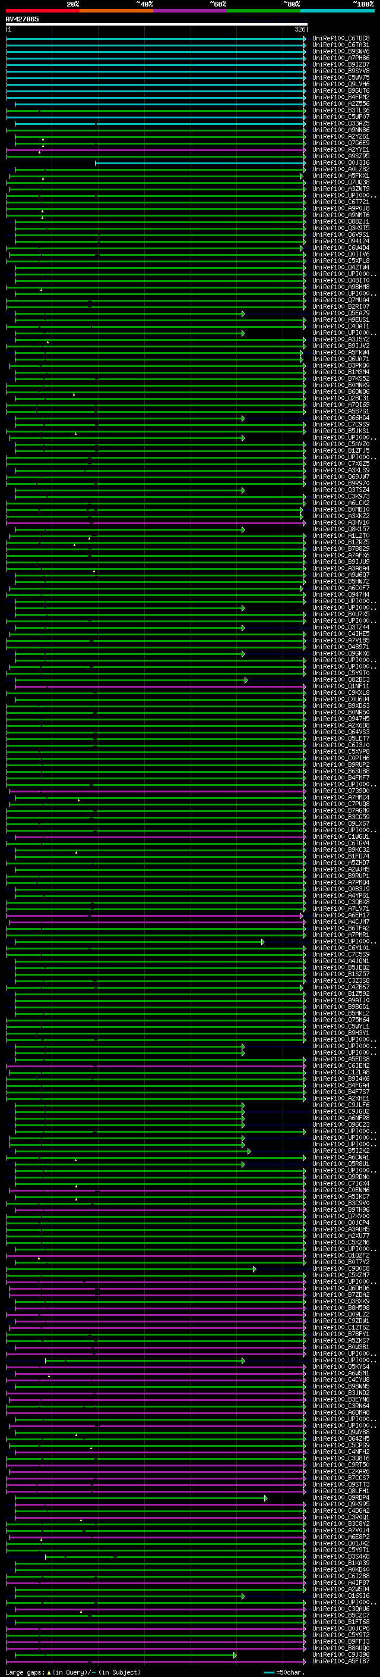Open hit UniRef100_Q3TSZ4
The width and height of the screenshot is (380, 1677).
coord(341,490)
